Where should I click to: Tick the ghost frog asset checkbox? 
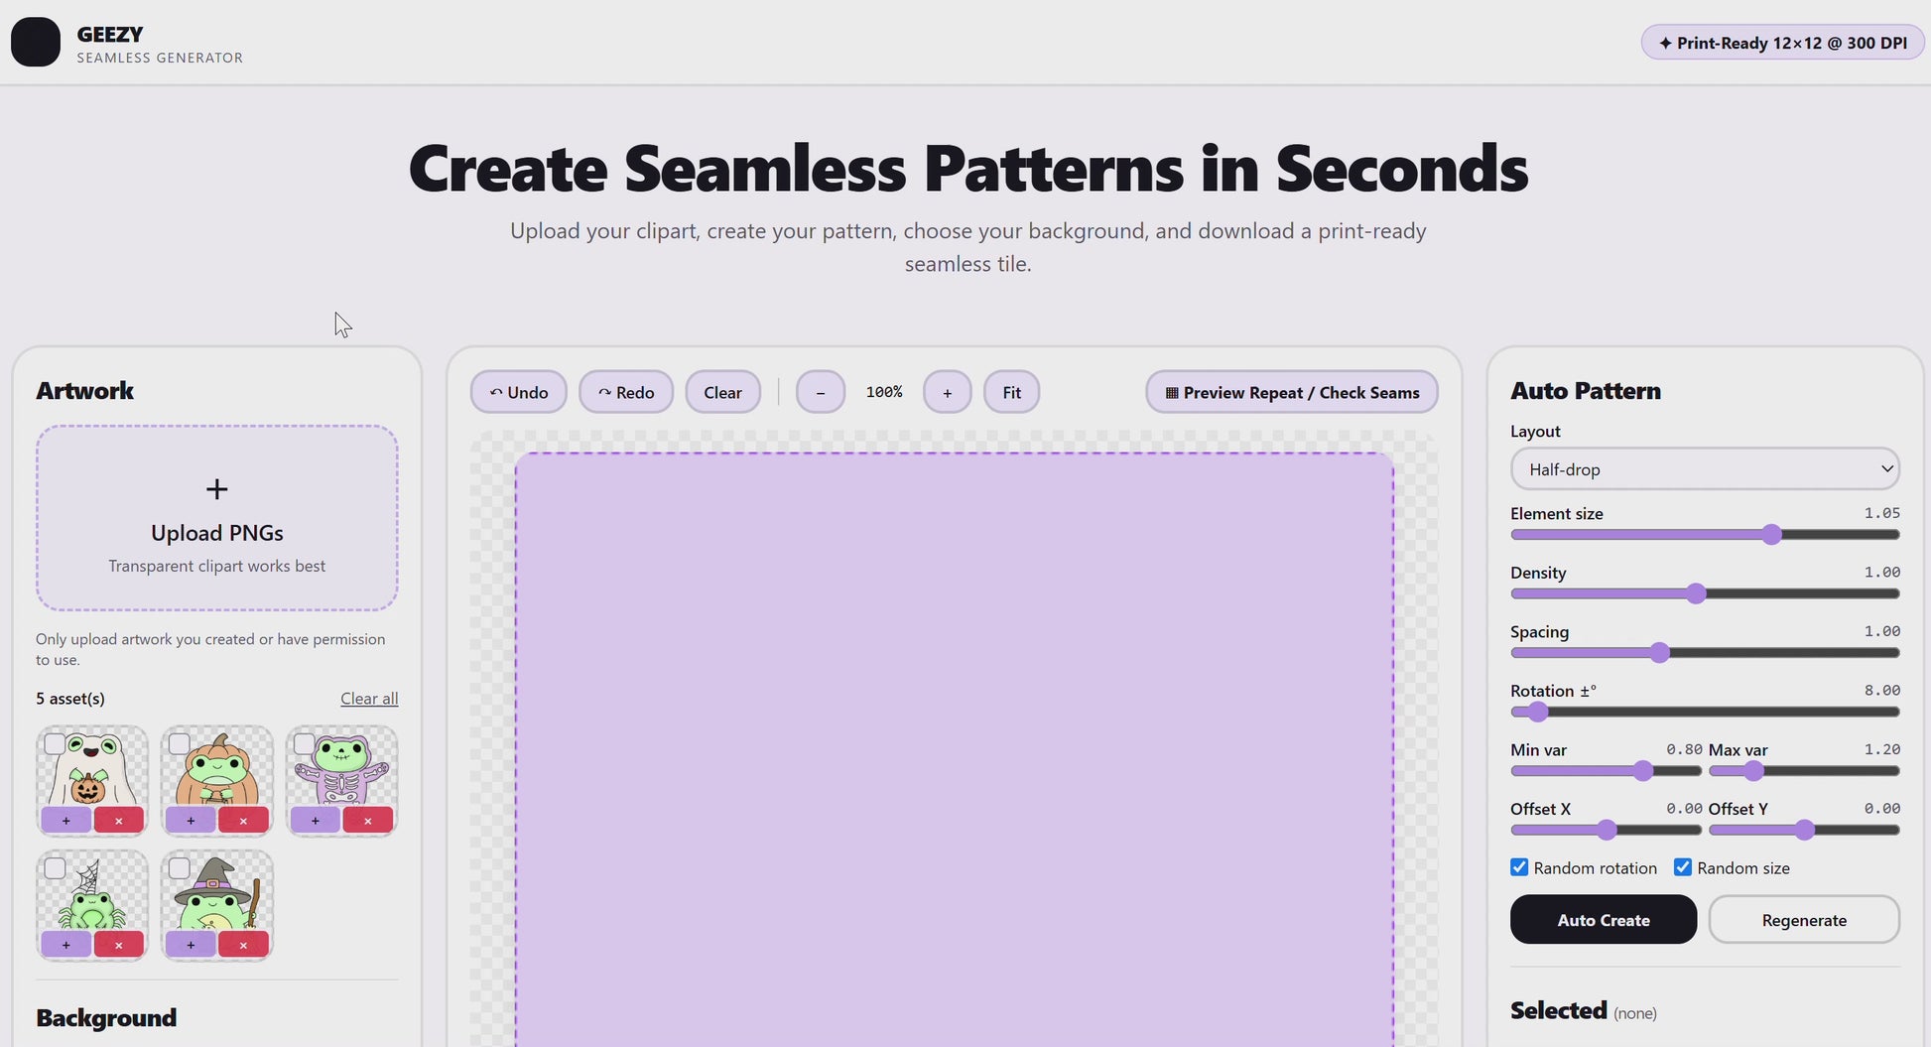click(56, 744)
